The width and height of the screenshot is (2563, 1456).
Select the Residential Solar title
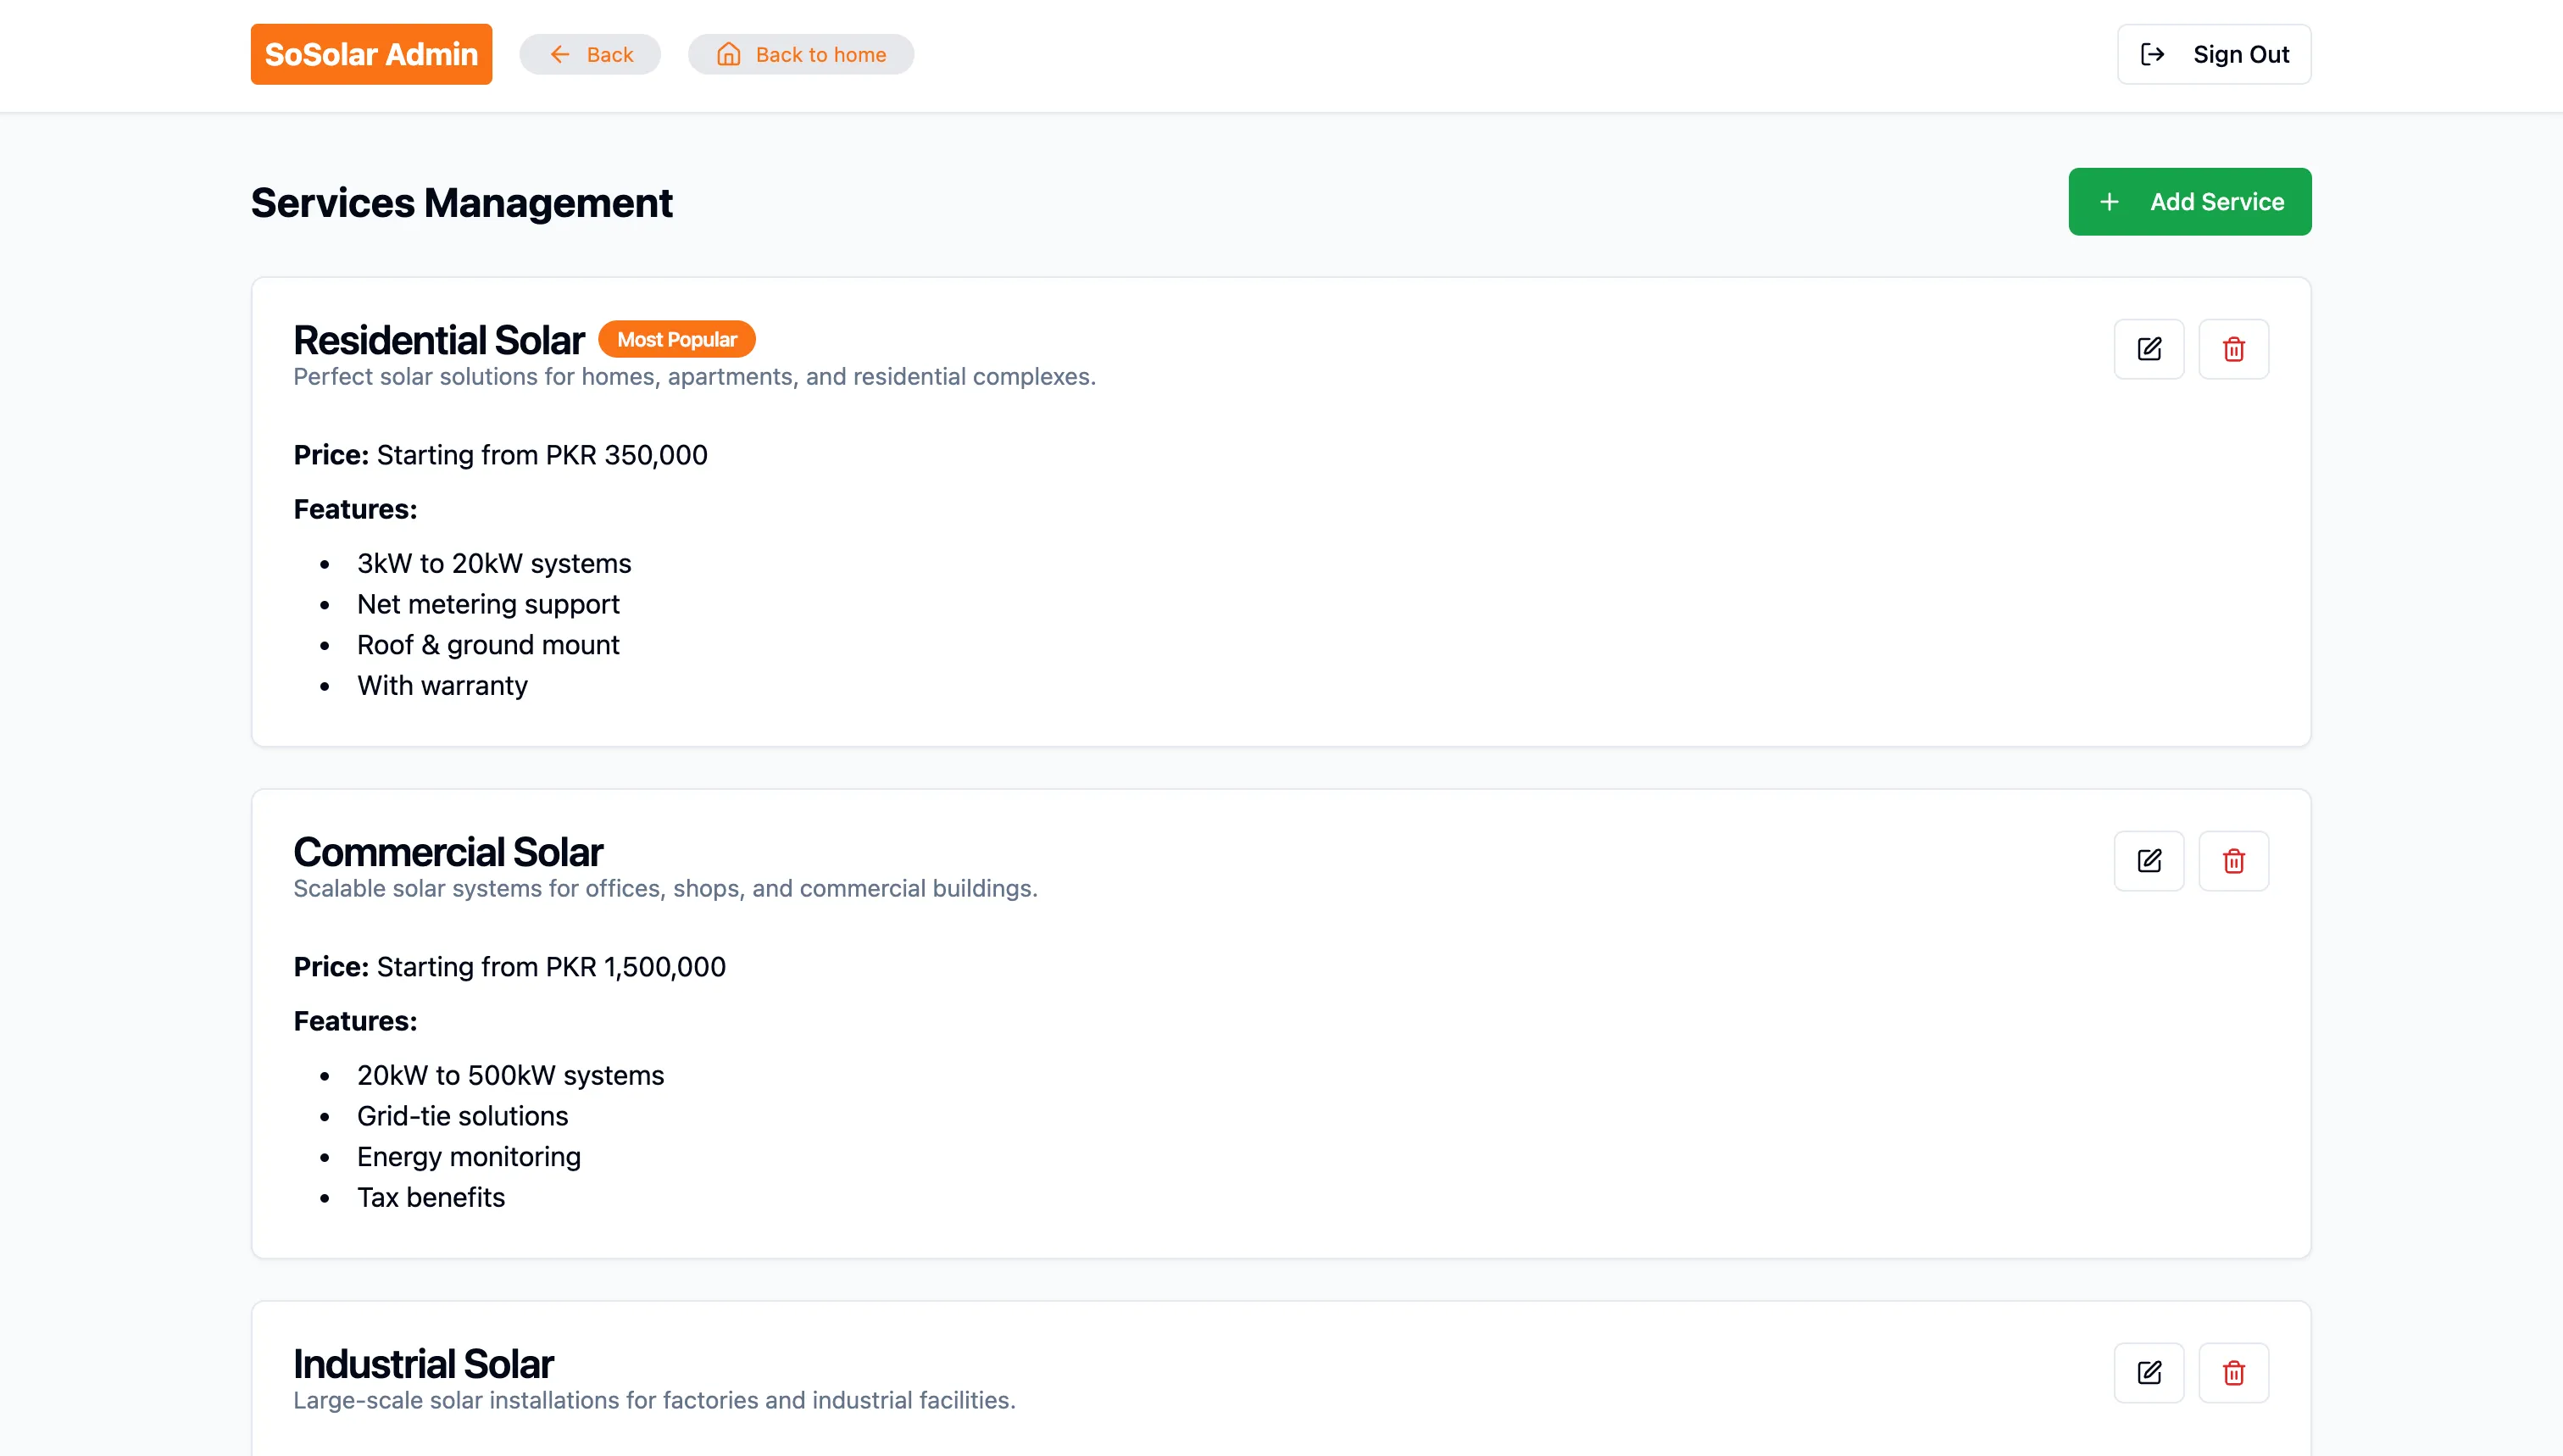[439, 340]
